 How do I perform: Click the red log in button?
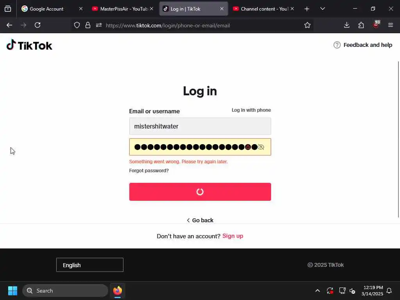pos(200,191)
